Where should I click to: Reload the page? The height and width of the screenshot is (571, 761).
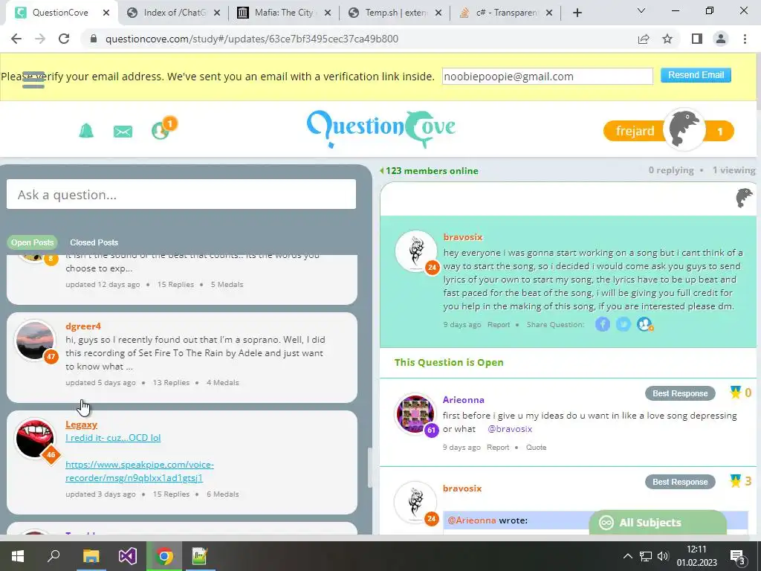pos(64,39)
